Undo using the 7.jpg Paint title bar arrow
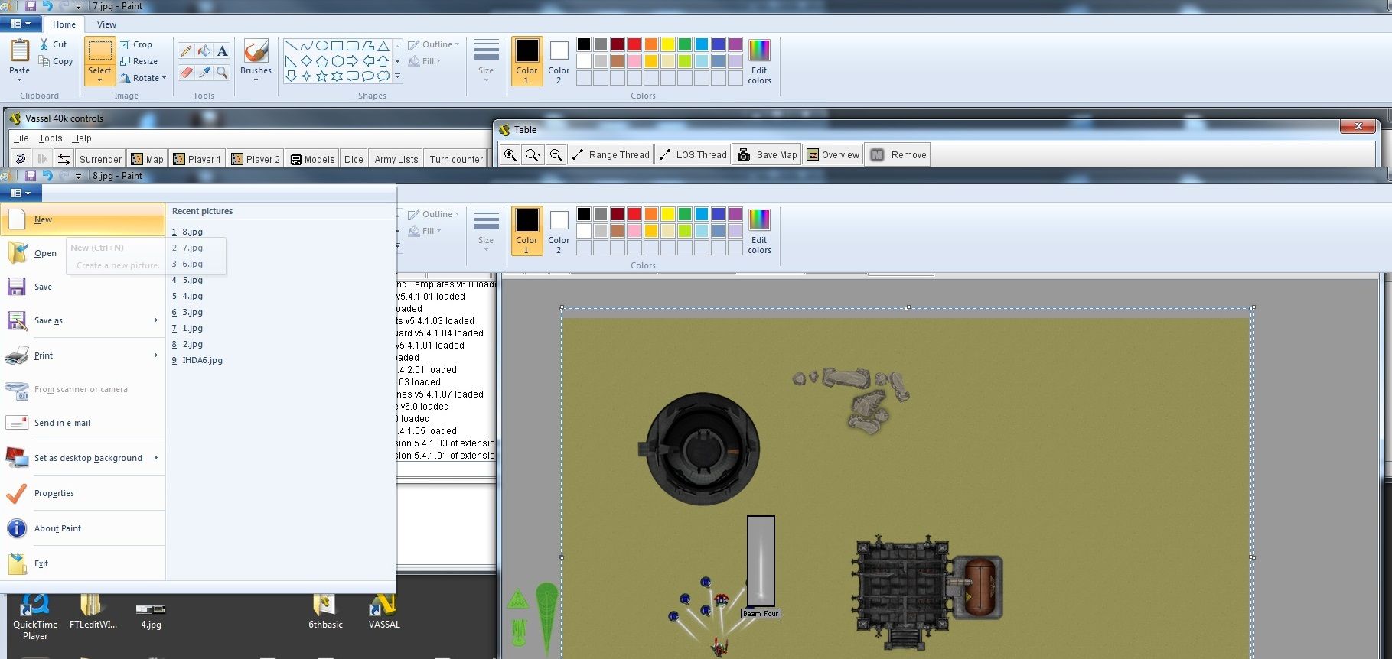Image resolution: width=1392 pixels, height=659 pixels. click(x=47, y=6)
